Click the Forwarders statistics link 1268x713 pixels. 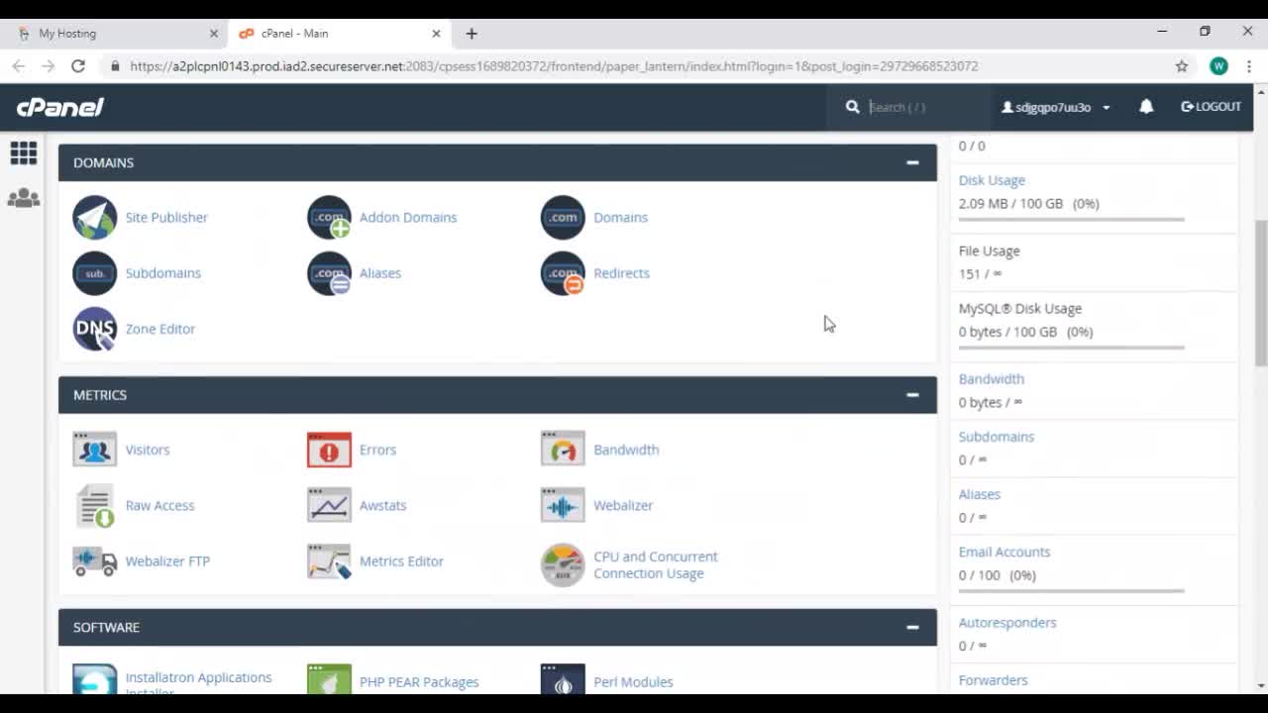(x=993, y=680)
